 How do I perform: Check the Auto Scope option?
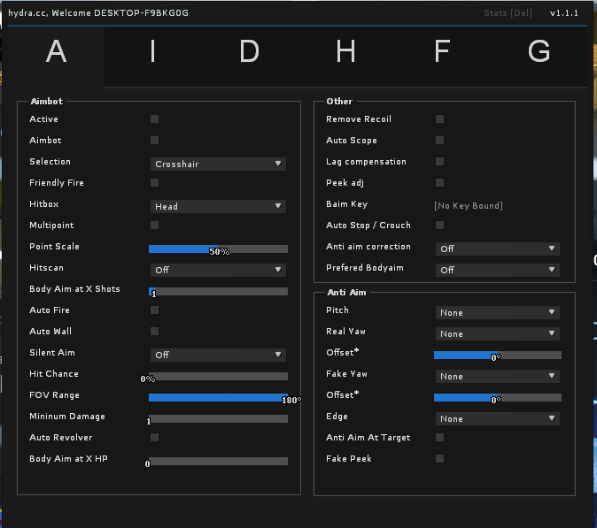440,141
